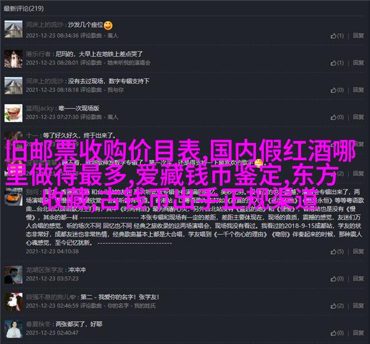Viewport: 370px width, 344px height.
Task: Like the 没有去过现场 comment
Action: point(337,90)
